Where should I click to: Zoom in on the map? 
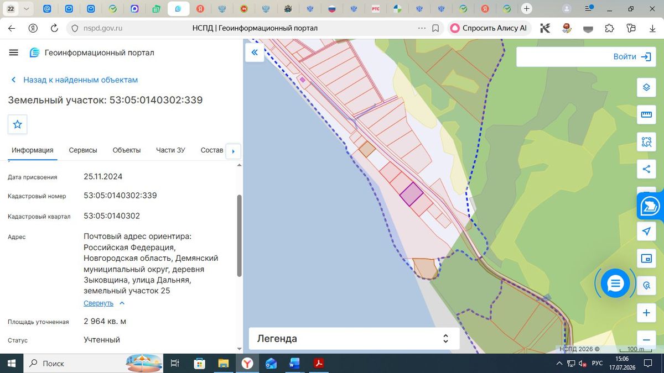tap(646, 313)
